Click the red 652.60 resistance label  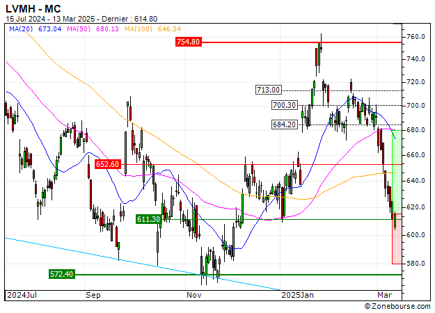107,164
